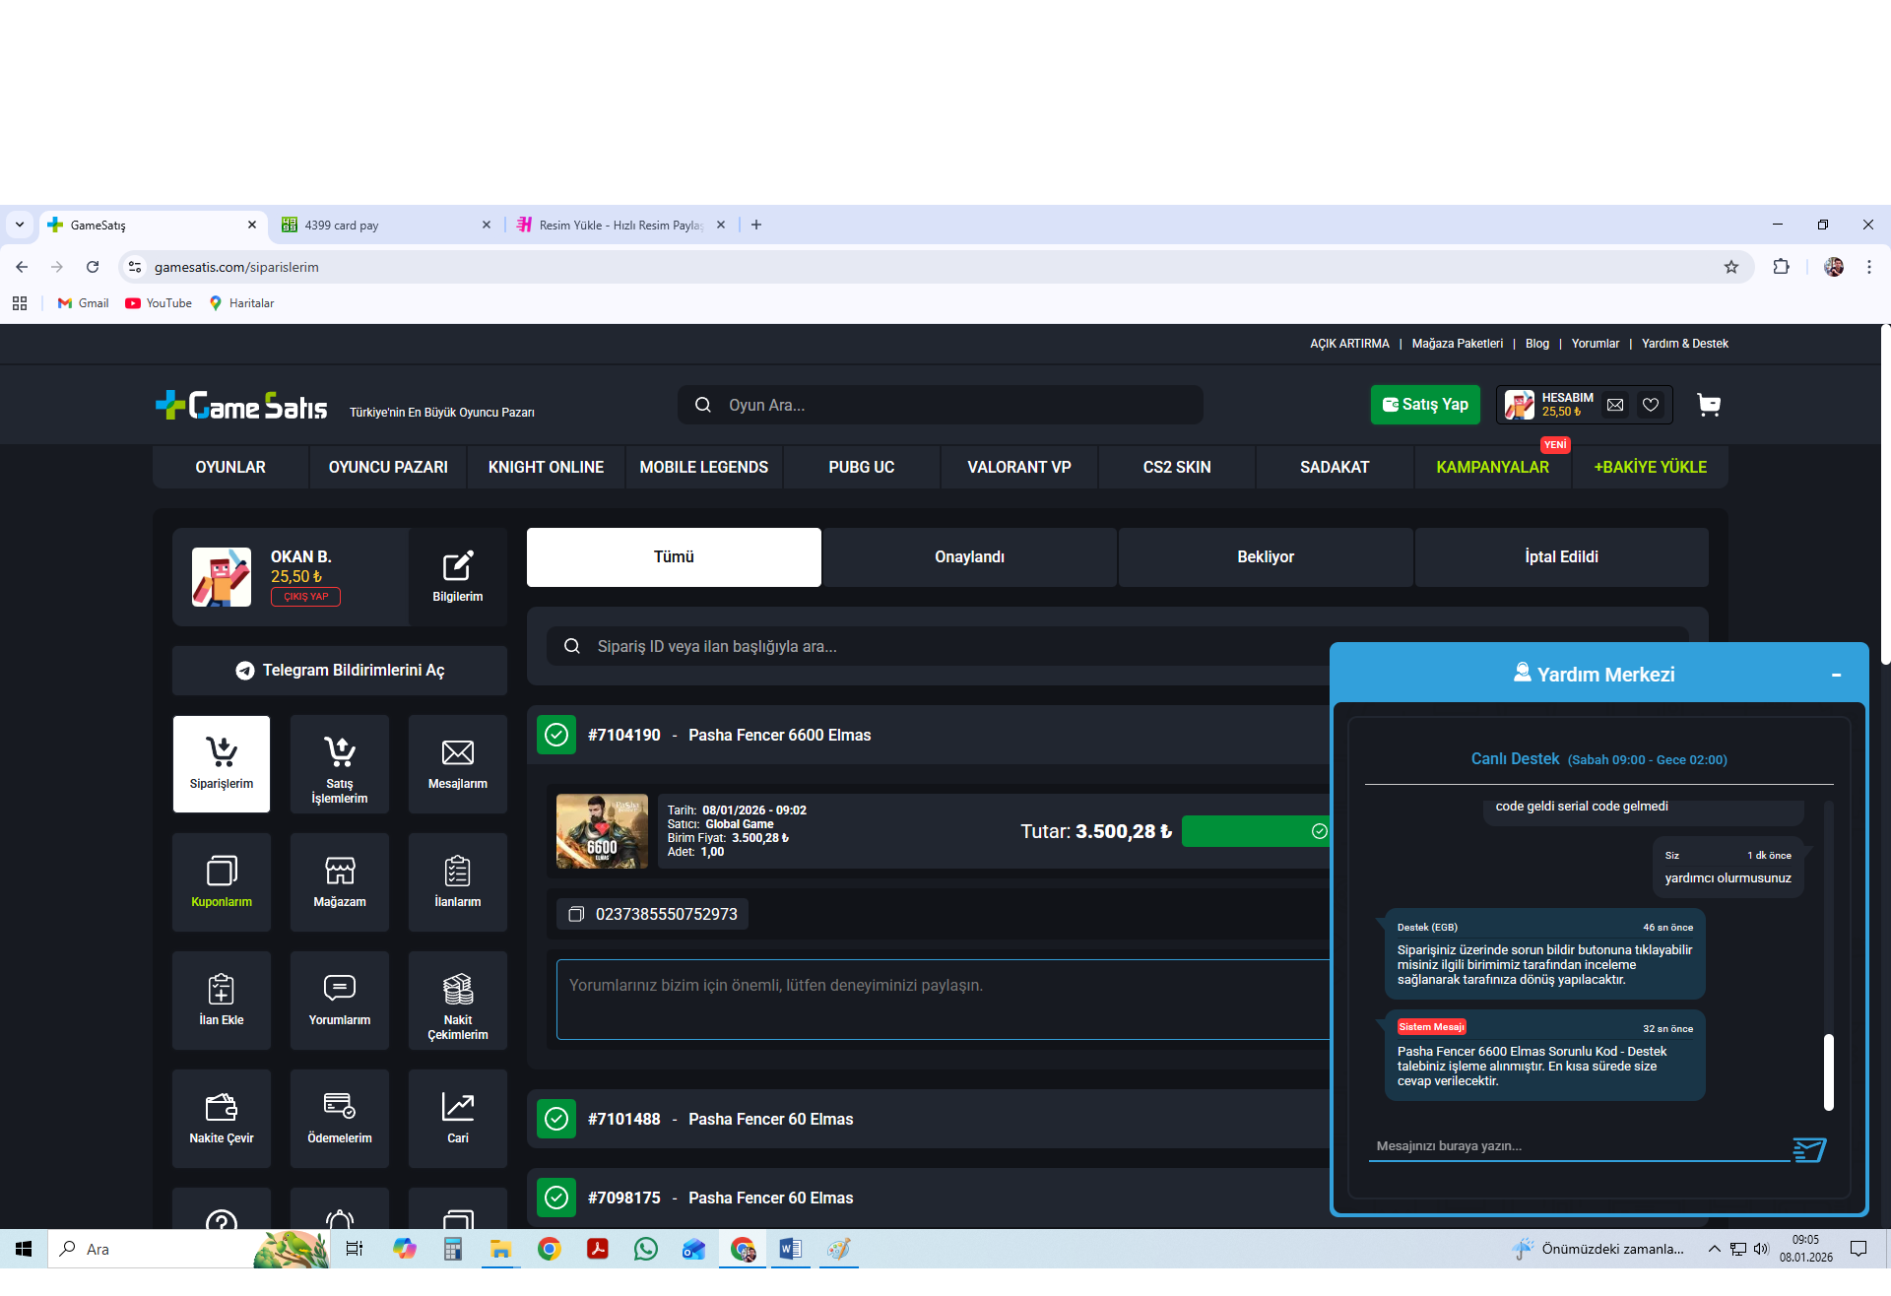Open order #7101488 Pasha Fencer 60 Elmas
The image size is (1891, 1296).
(928, 1119)
